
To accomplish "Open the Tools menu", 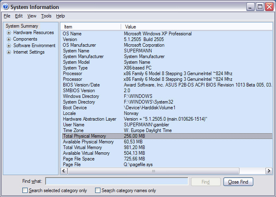I will click(x=46, y=16).
